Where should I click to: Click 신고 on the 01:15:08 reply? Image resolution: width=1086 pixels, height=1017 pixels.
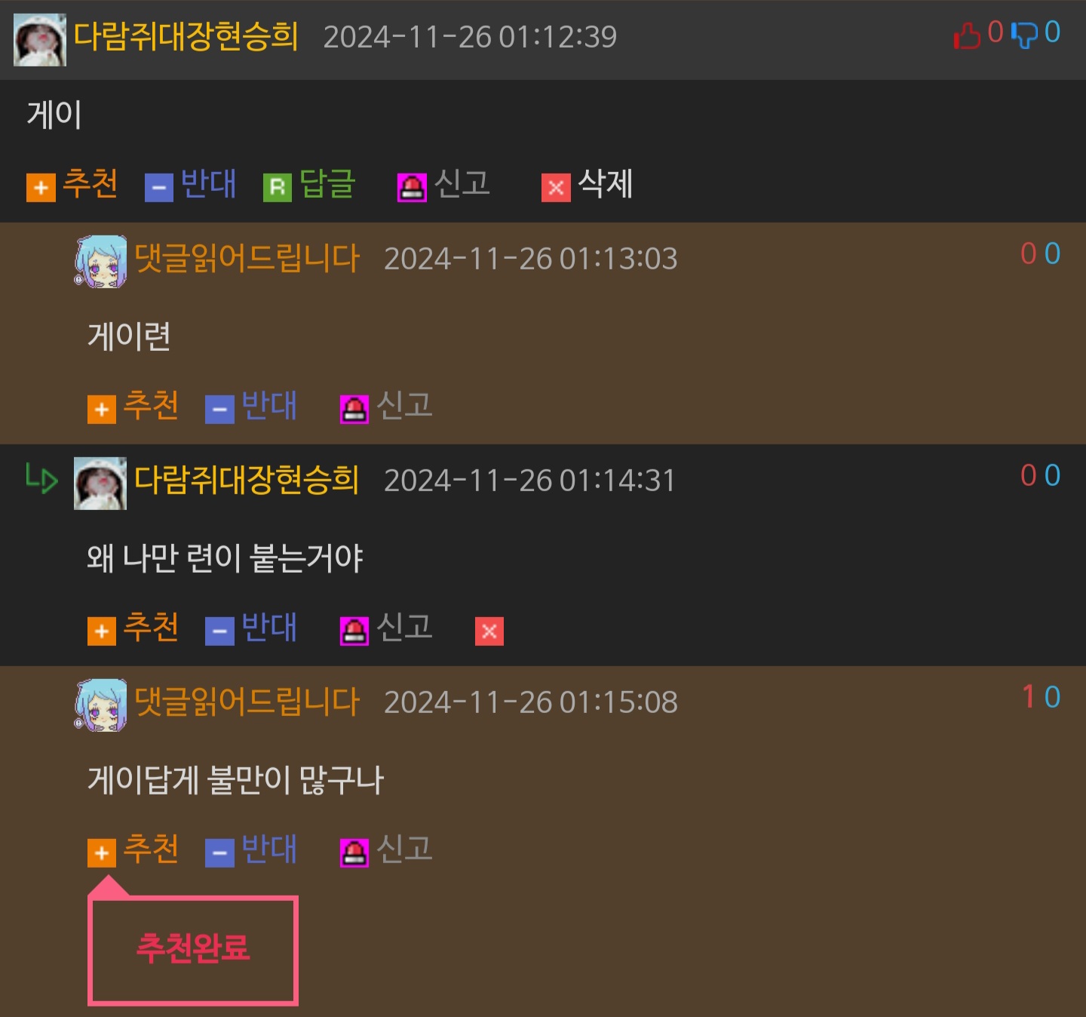(386, 850)
